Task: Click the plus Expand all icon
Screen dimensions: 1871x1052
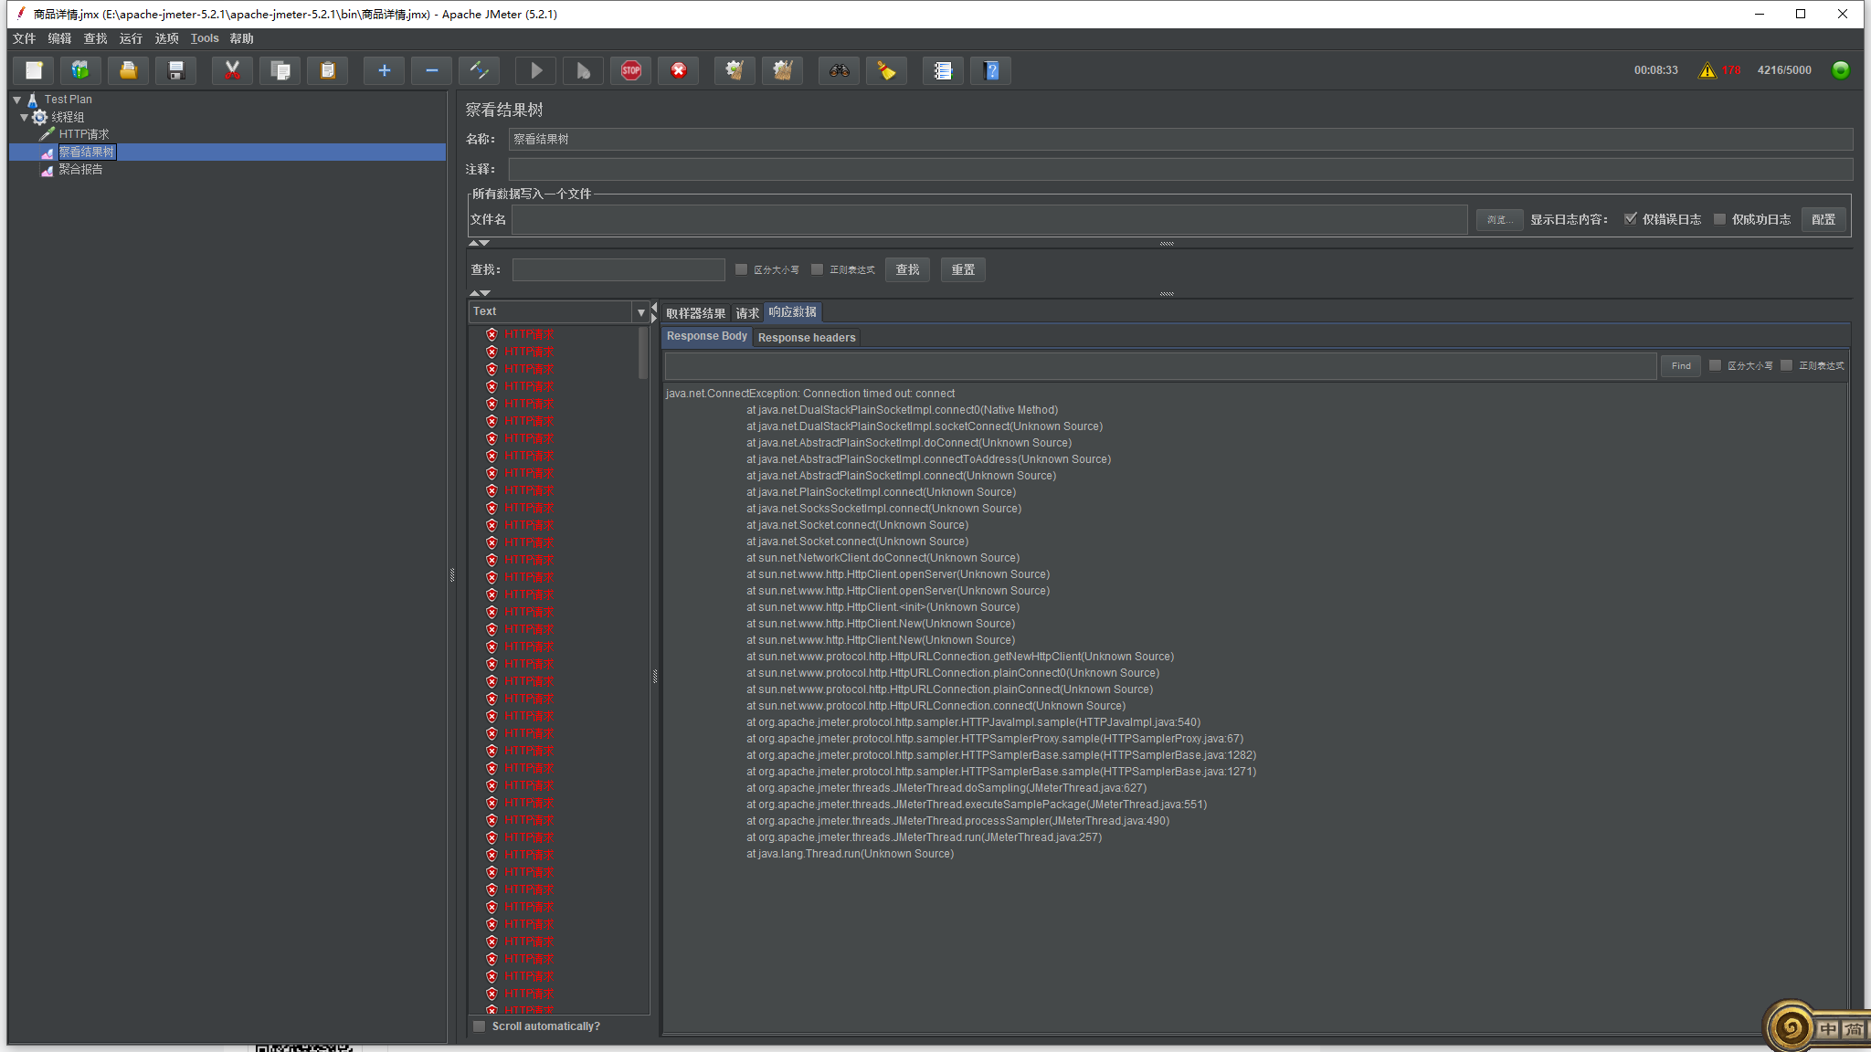Action: (x=384, y=70)
